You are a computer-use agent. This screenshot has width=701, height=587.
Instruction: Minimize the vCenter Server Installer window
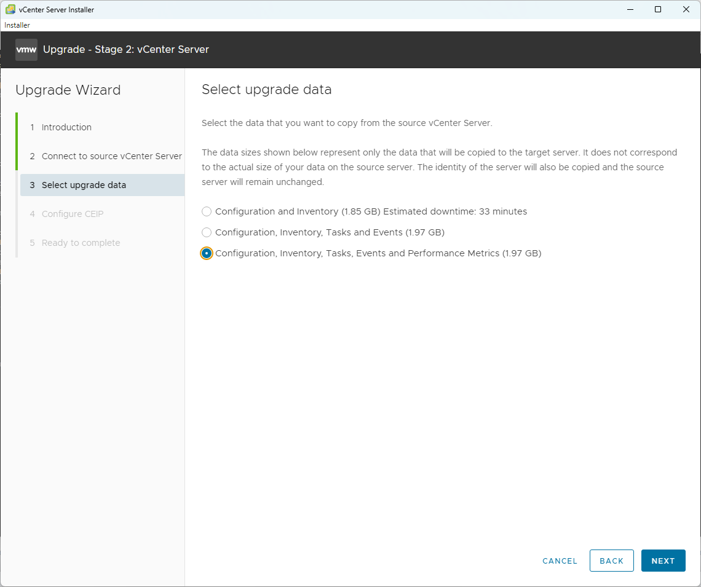tap(629, 9)
